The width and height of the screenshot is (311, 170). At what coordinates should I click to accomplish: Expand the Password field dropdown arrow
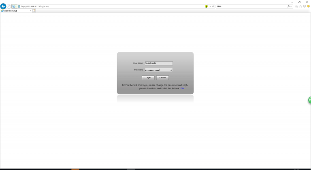point(171,70)
